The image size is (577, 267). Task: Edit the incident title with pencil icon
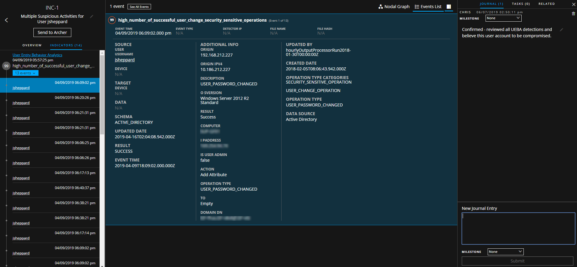pyautogui.click(x=92, y=17)
